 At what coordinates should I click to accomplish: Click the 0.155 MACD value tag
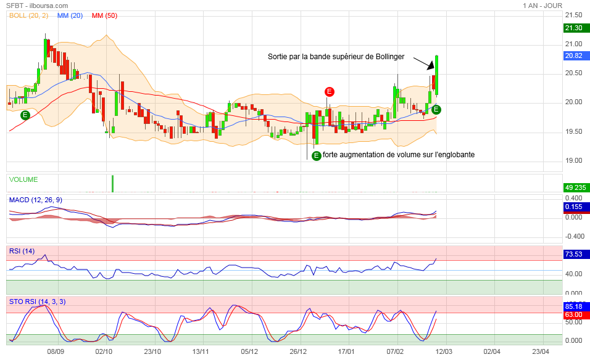click(x=576, y=207)
